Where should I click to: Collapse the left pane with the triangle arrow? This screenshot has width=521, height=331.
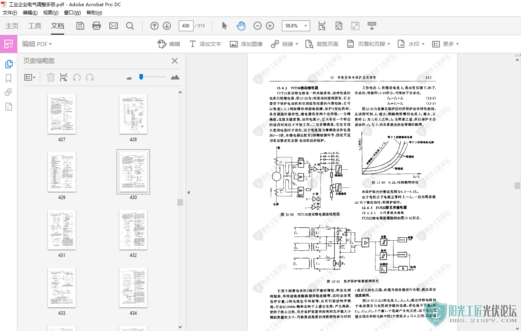coord(188,193)
